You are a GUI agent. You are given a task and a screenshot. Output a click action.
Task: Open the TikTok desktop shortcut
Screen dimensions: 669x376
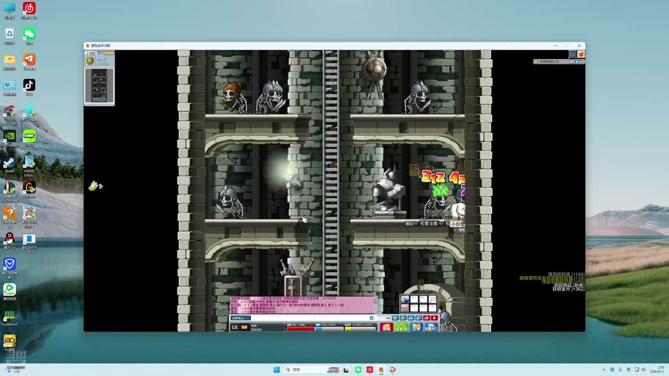[x=29, y=85]
